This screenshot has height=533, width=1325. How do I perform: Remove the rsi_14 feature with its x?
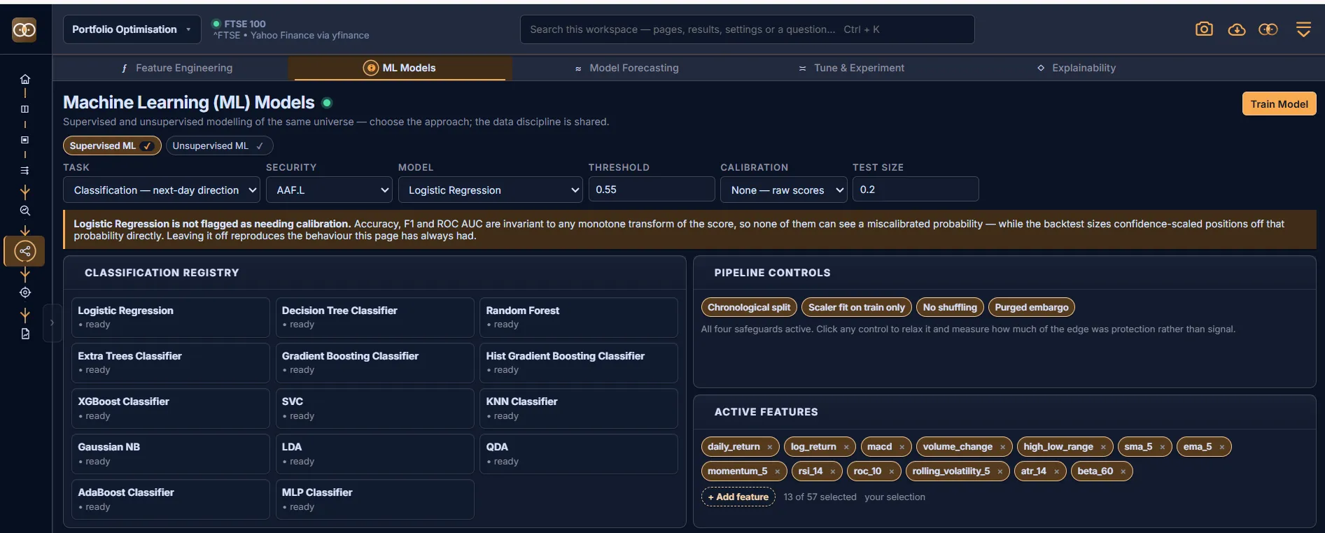[832, 471]
